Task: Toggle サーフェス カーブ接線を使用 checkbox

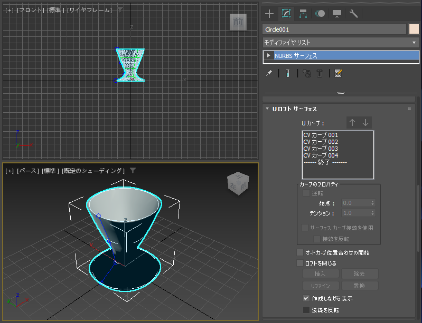Action: click(305, 228)
